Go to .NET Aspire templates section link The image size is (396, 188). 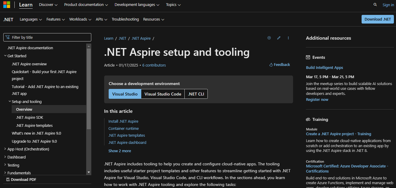pos(127,135)
